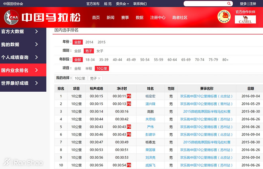Screen dimensions: 263x169
Task: Select the 女子 gender filter
Action: 100,51
